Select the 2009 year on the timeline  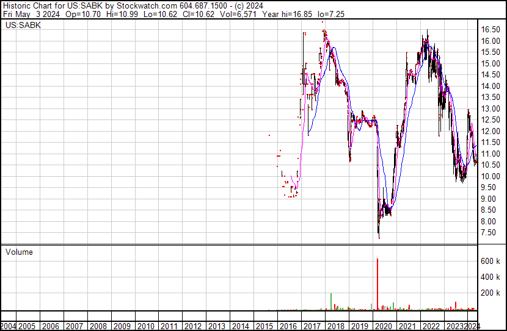[x=122, y=326]
